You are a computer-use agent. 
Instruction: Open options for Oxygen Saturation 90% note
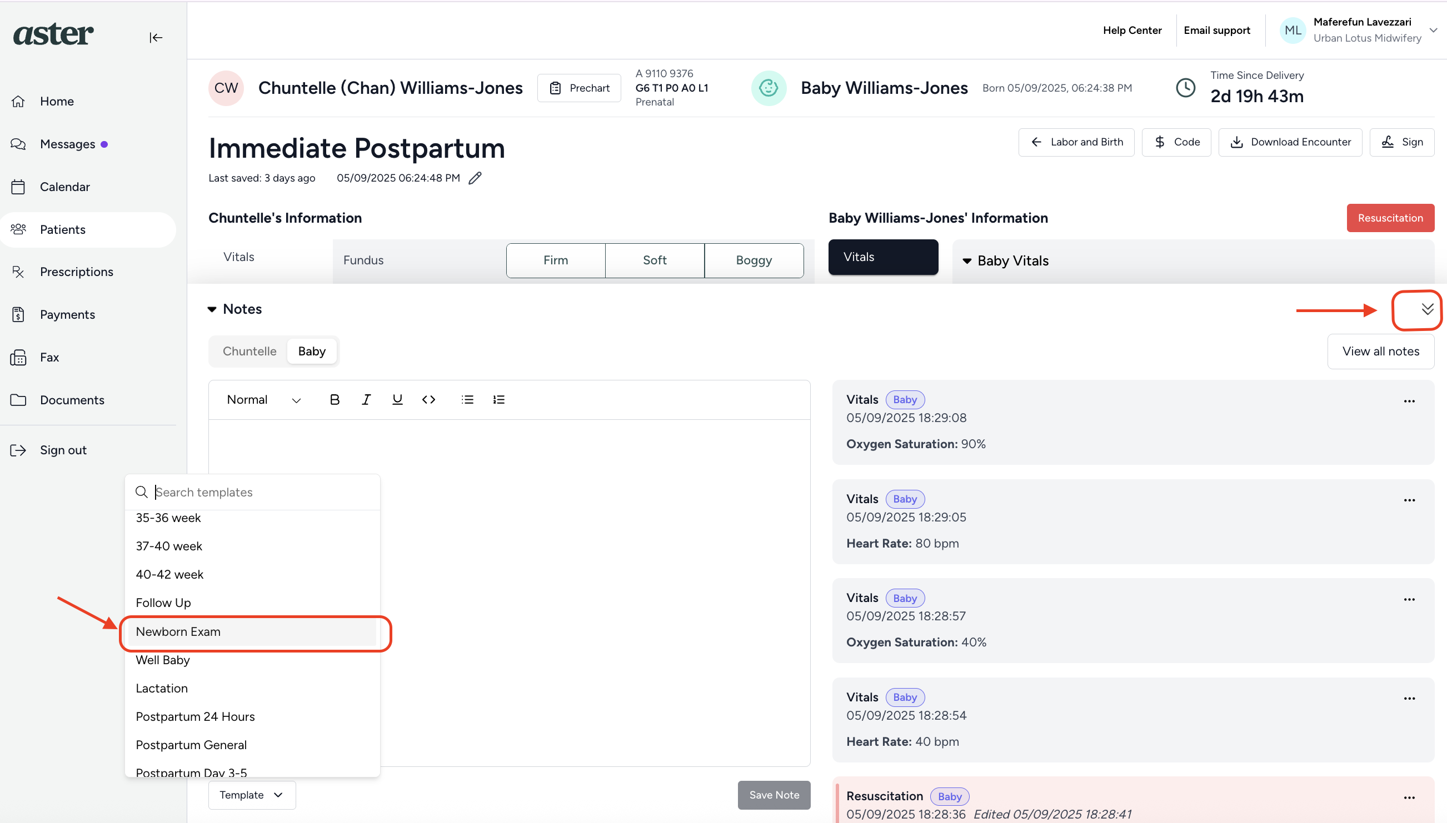pos(1409,401)
